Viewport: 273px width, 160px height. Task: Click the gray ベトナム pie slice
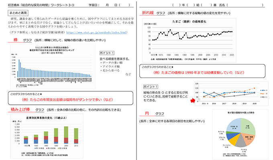point(241,142)
